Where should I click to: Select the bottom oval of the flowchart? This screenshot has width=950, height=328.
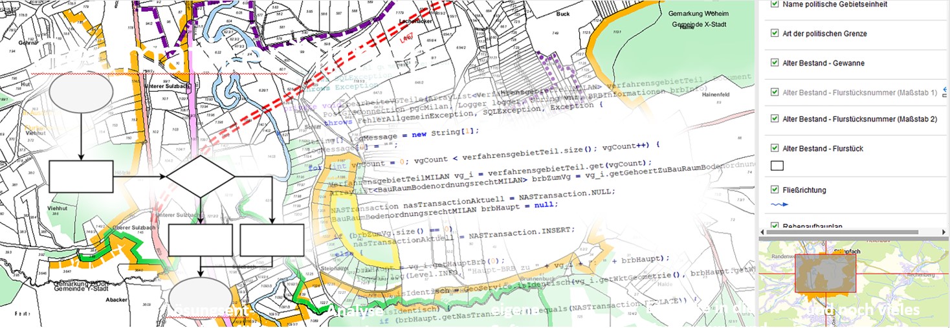pos(199,296)
